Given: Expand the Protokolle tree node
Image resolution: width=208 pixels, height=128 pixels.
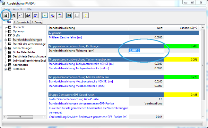Looking at the screenshot, I should click(6, 69).
